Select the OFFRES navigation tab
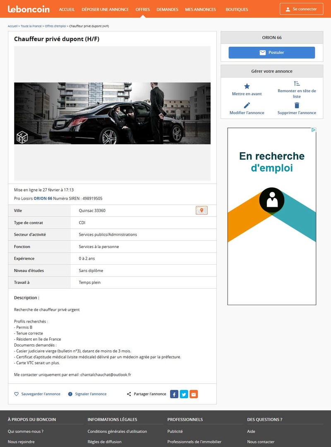Image resolution: width=331 pixels, height=447 pixels. click(x=143, y=10)
